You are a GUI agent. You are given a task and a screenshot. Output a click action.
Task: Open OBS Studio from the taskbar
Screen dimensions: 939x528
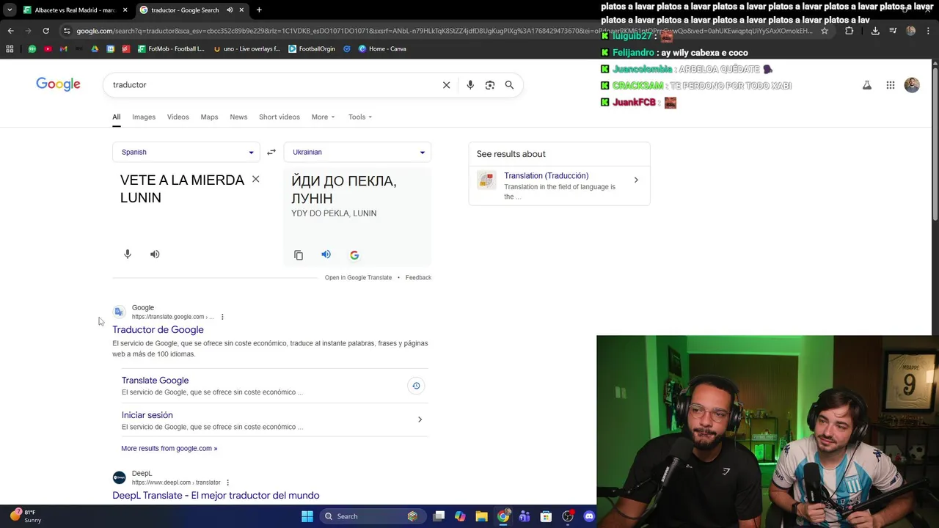567,516
